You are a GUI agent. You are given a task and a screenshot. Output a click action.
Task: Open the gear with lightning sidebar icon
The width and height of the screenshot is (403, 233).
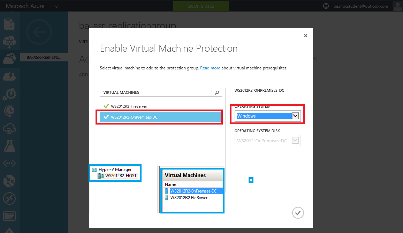[x=9, y=94]
